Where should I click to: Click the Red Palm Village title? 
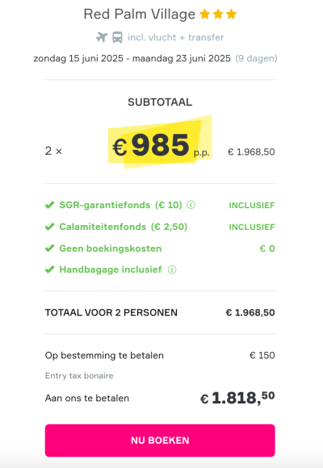point(139,15)
